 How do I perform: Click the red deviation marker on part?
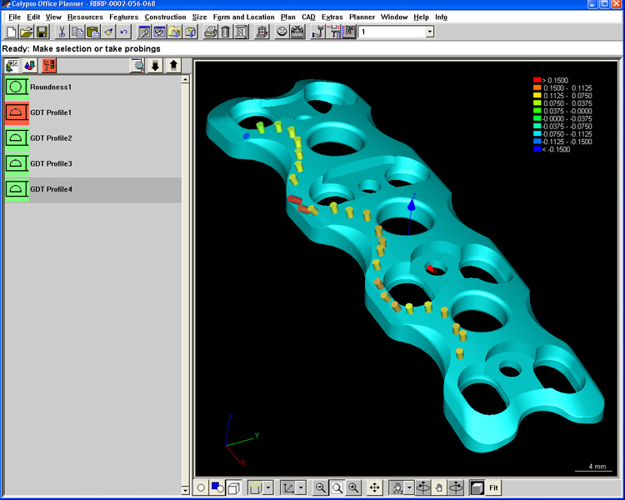[x=295, y=200]
